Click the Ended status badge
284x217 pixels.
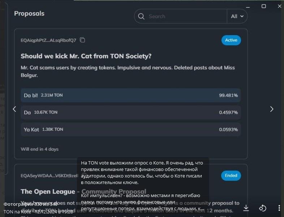pos(231,176)
